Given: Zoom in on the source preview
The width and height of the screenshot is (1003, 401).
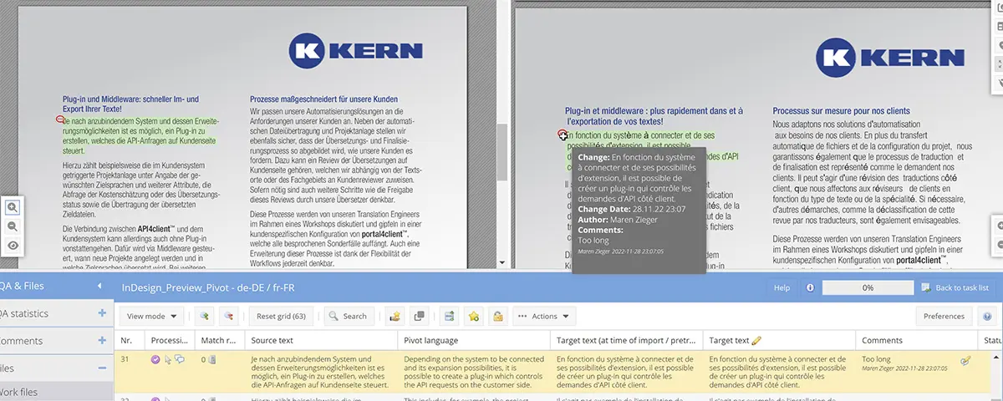Looking at the screenshot, I should [x=13, y=207].
